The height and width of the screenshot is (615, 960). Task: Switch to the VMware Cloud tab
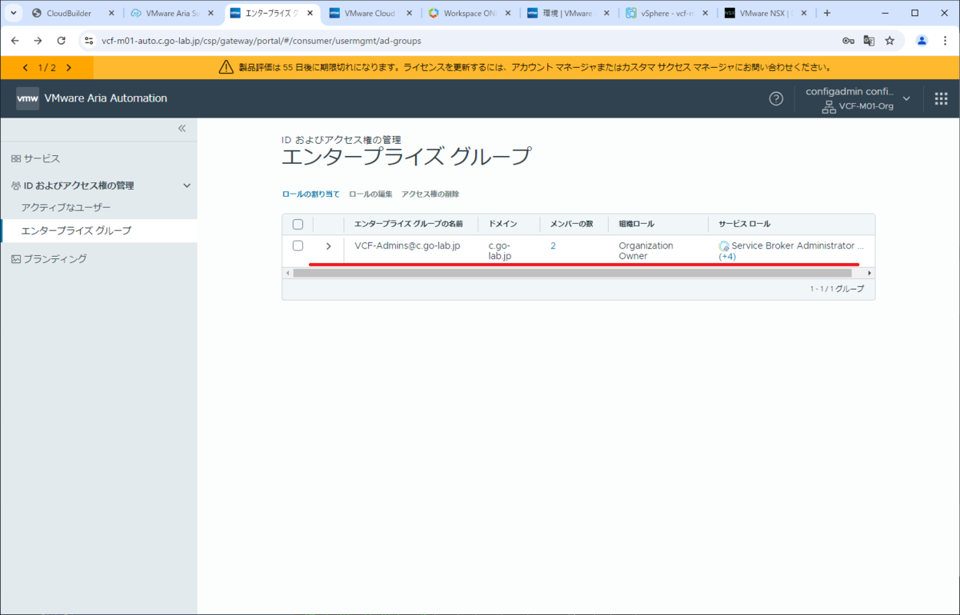370,14
